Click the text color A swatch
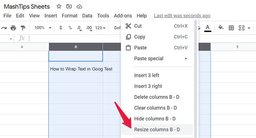 [x=208, y=28]
